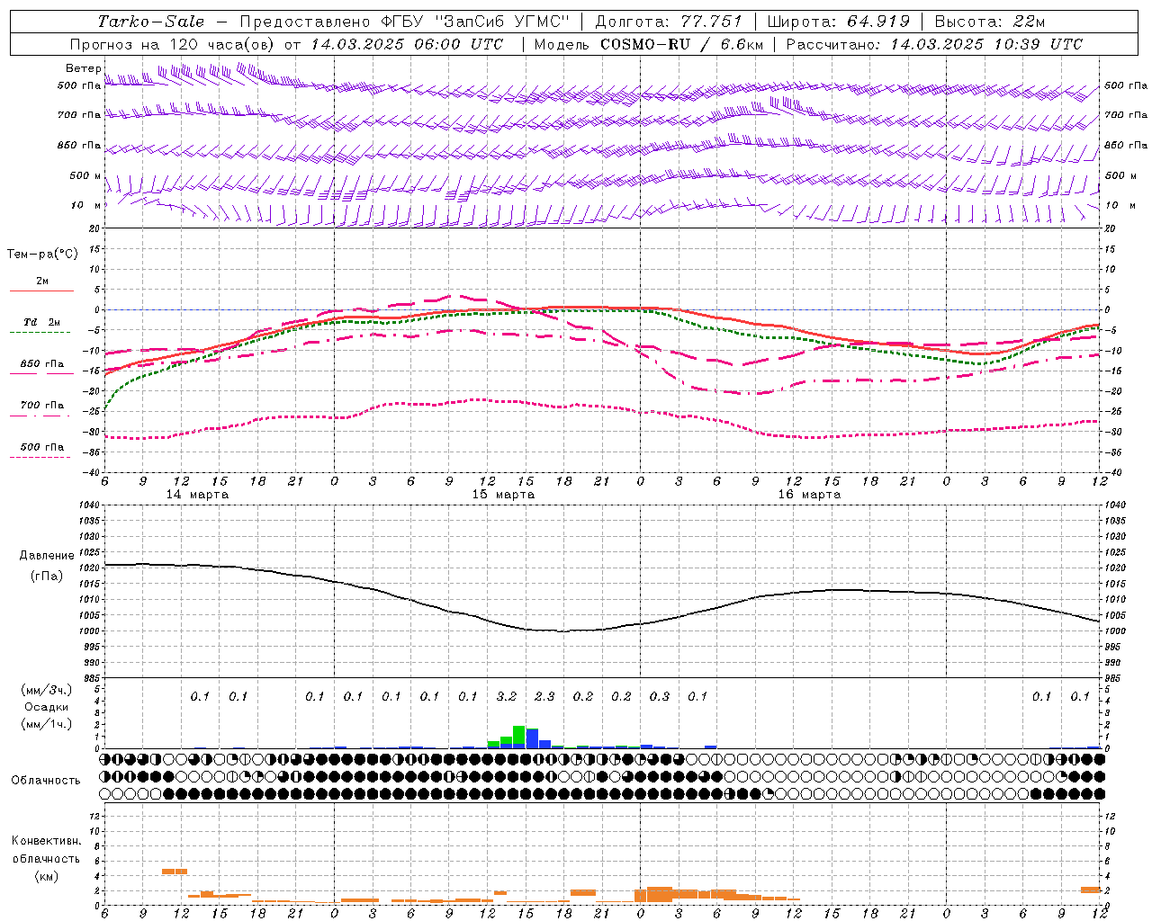Click the "Тем-ра(°C)" axis title
Viewport: 1152px width, 921px height.
[x=42, y=255]
